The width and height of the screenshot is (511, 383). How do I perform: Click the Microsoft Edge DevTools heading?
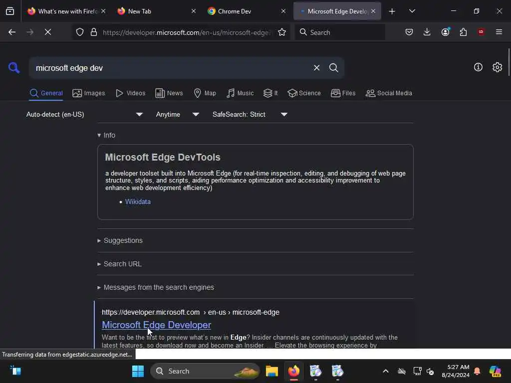[163, 157]
